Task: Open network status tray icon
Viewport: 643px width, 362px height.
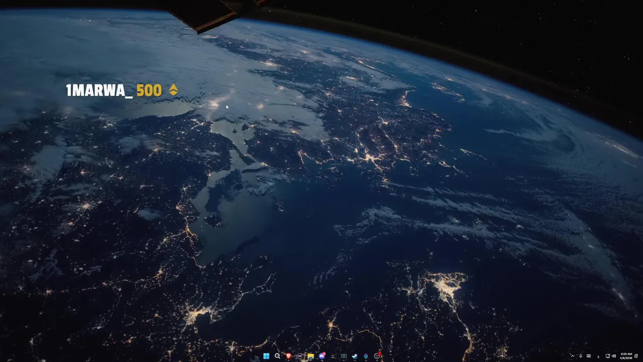Action: click(608, 356)
